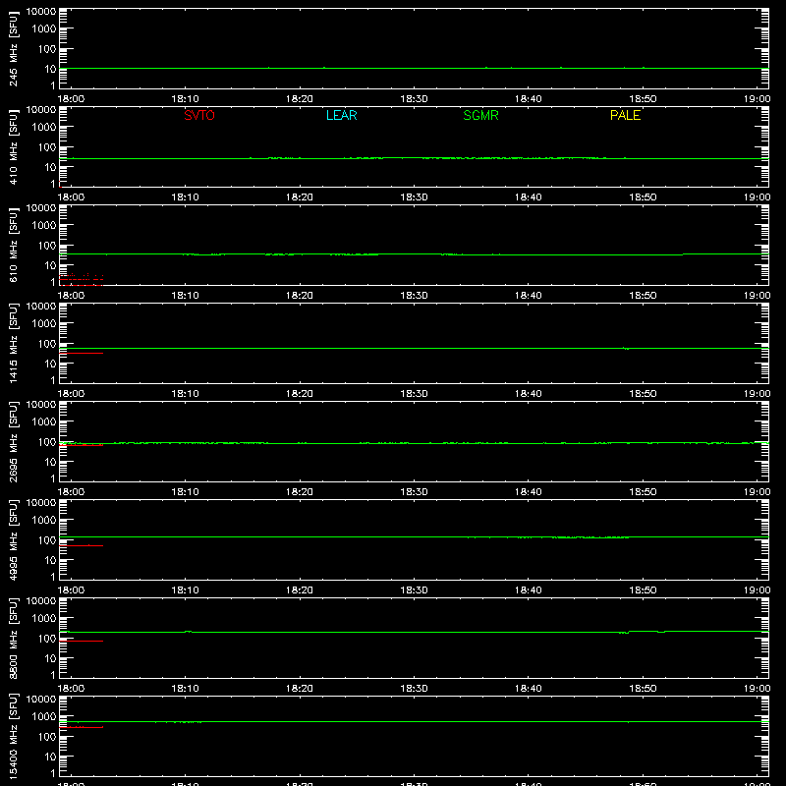Select the 1000 value on 15400 MHz axis
The width and height of the screenshot is (786, 786).
coord(44,717)
